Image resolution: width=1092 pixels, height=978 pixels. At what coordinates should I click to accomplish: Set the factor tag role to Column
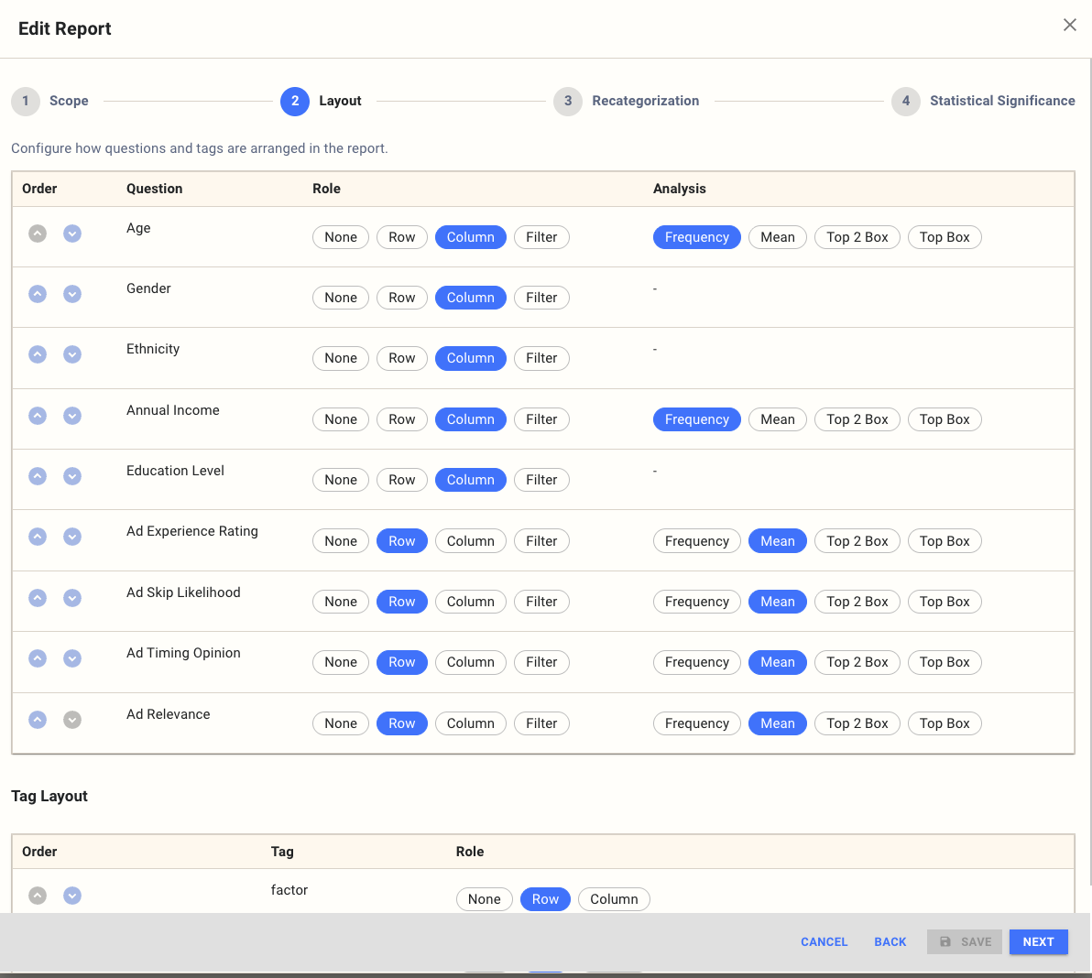point(614,898)
